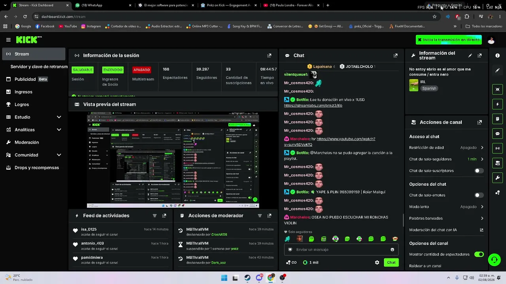Click the stream preview thumbnail
The width and height of the screenshot is (506, 284).
(173, 160)
